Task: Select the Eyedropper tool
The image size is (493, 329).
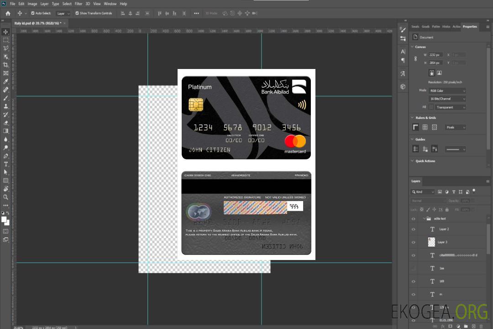Action: click(x=5, y=81)
